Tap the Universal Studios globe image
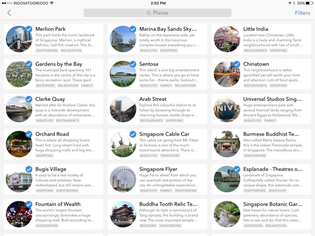This screenshot has width=315, height=236. point(227,109)
